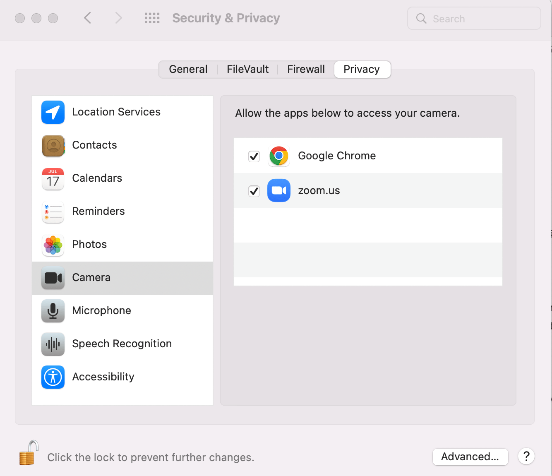This screenshot has width=552, height=476.
Task: Click the Camera icon in sidebar
Action: point(53,278)
